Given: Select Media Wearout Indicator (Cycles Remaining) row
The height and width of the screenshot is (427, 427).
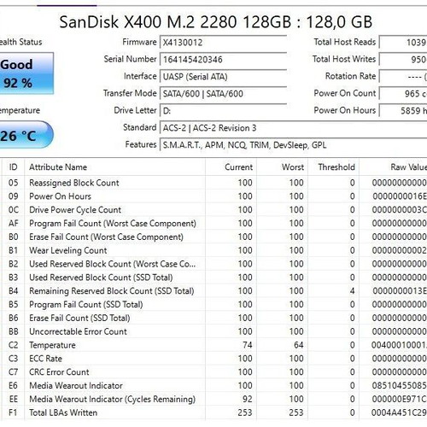Looking at the screenshot, I should pyautogui.click(x=214, y=399).
